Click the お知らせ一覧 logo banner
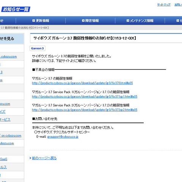The height and width of the screenshot is (182, 182). click(x=16, y=9)
